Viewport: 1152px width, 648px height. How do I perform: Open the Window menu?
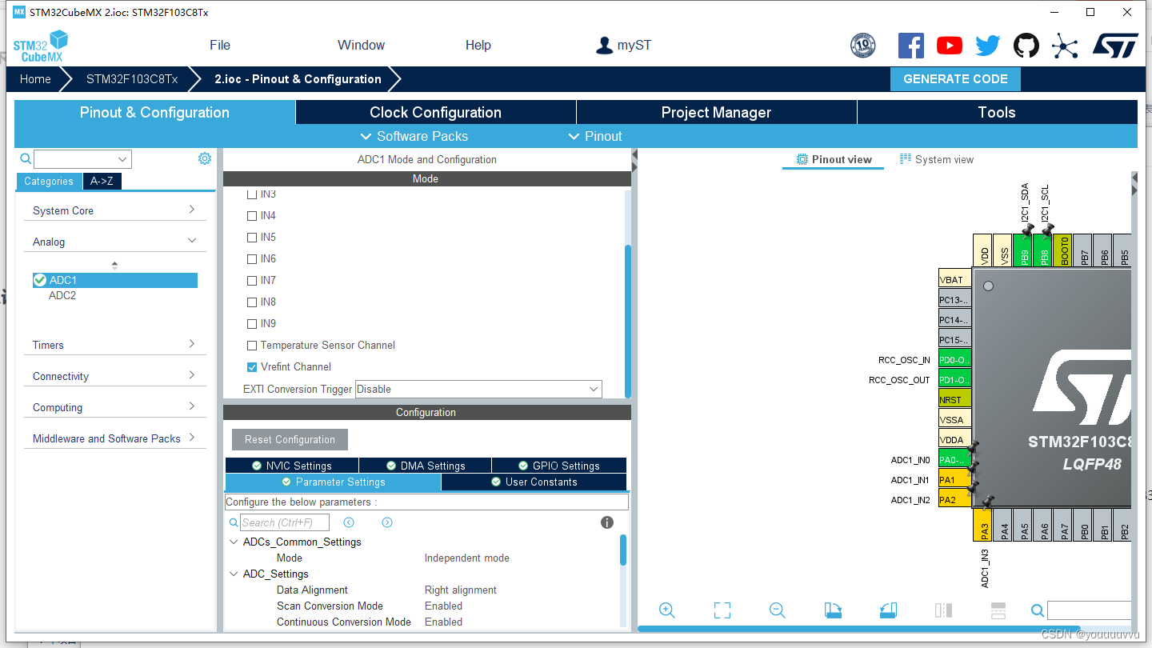pos(361,45)
